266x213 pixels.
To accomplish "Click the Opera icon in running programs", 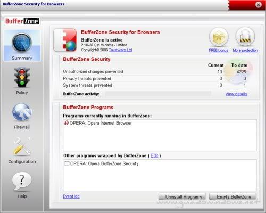I will tap(66, 123).
